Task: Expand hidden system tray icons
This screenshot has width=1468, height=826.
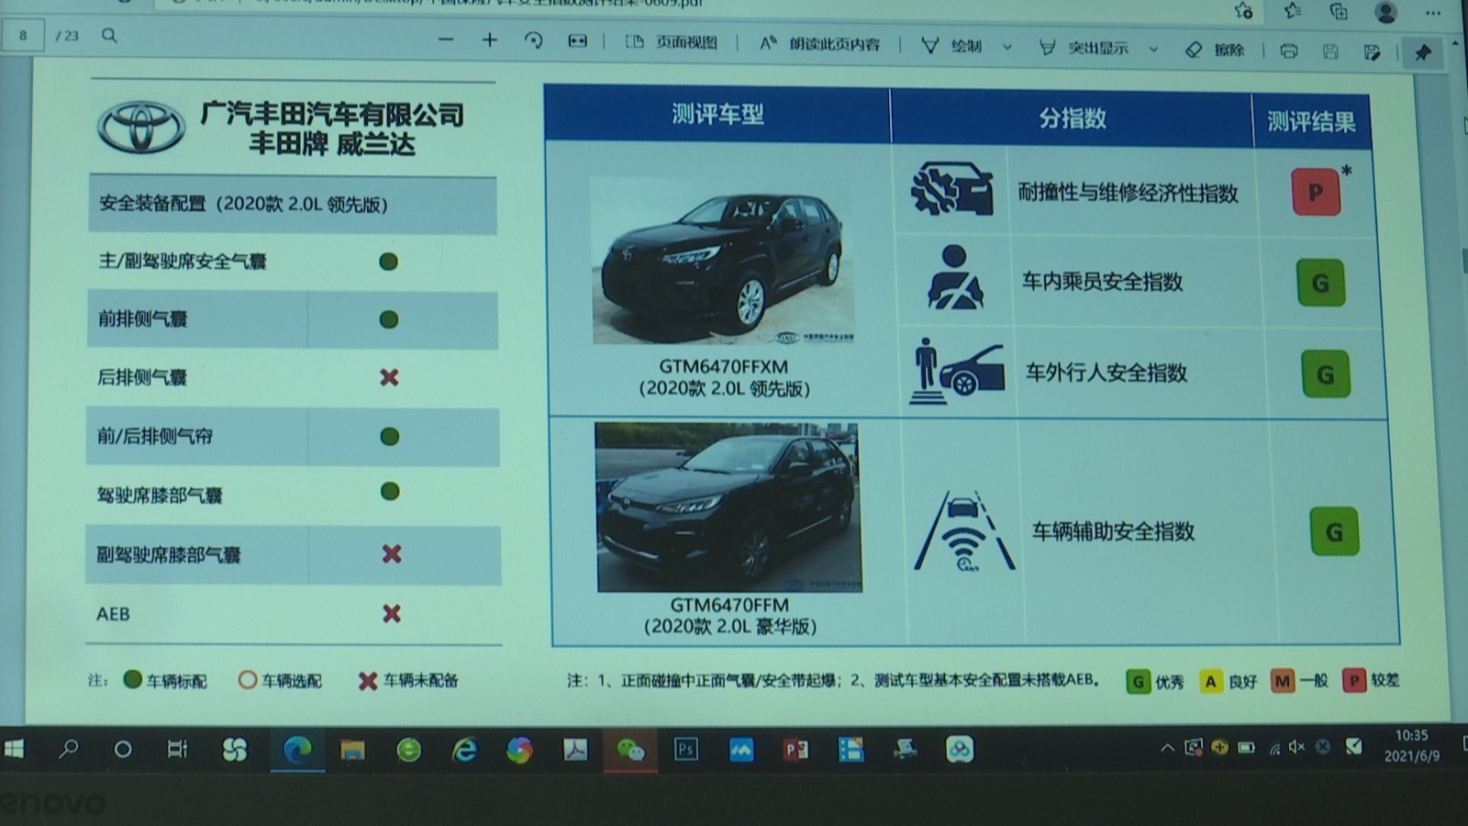Action: point(1169,748)
